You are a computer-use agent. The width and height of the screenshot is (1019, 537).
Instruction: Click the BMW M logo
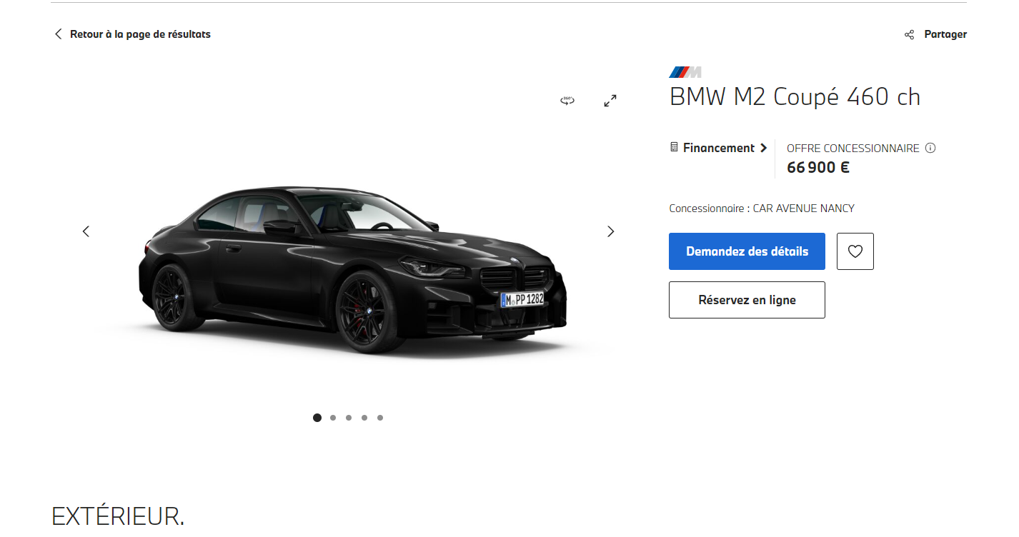click(685, 72)
